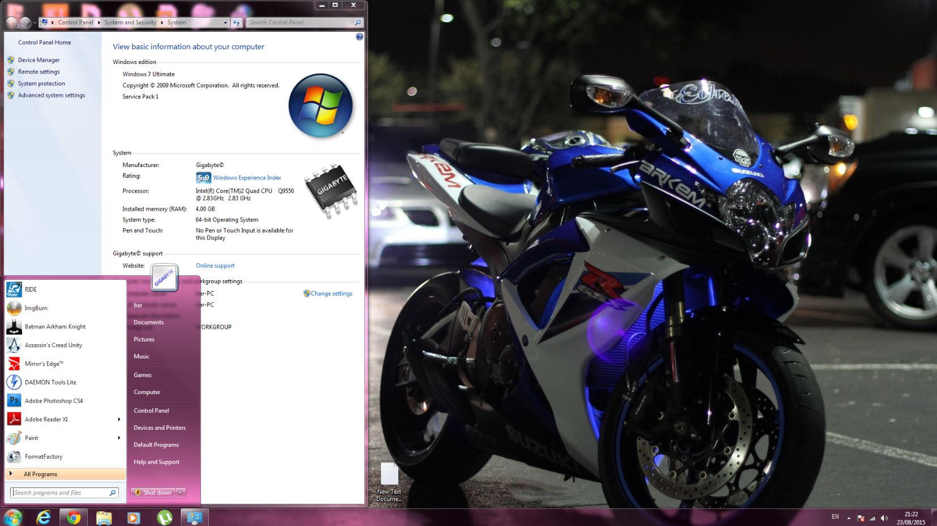Expand the Adobe Reader XI jump list arrow
The width and height of the screenshot is (937, 526).
pyautogui.click(x=119, y=420)
